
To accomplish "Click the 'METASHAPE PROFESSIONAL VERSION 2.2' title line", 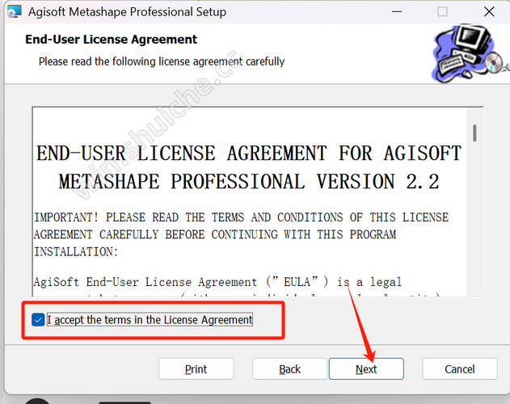I will [x=249, y=182].
